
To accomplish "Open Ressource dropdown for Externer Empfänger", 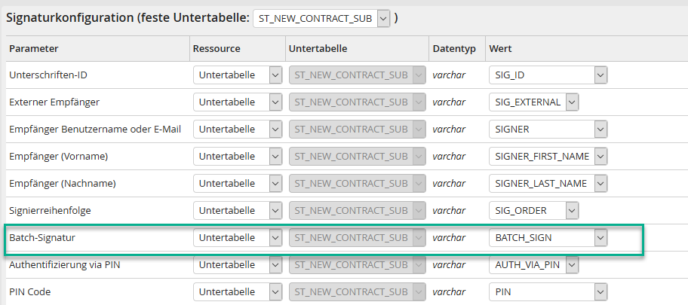I will coord(238,102).
